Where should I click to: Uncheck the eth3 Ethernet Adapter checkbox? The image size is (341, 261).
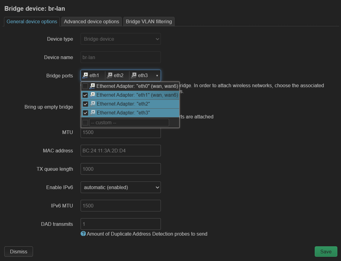click(x=85, y=113)
